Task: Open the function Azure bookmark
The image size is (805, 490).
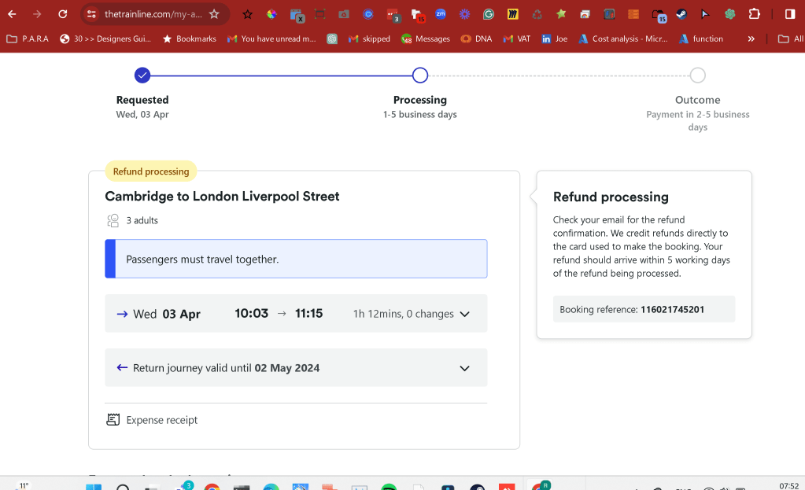Action: [701, 39]
